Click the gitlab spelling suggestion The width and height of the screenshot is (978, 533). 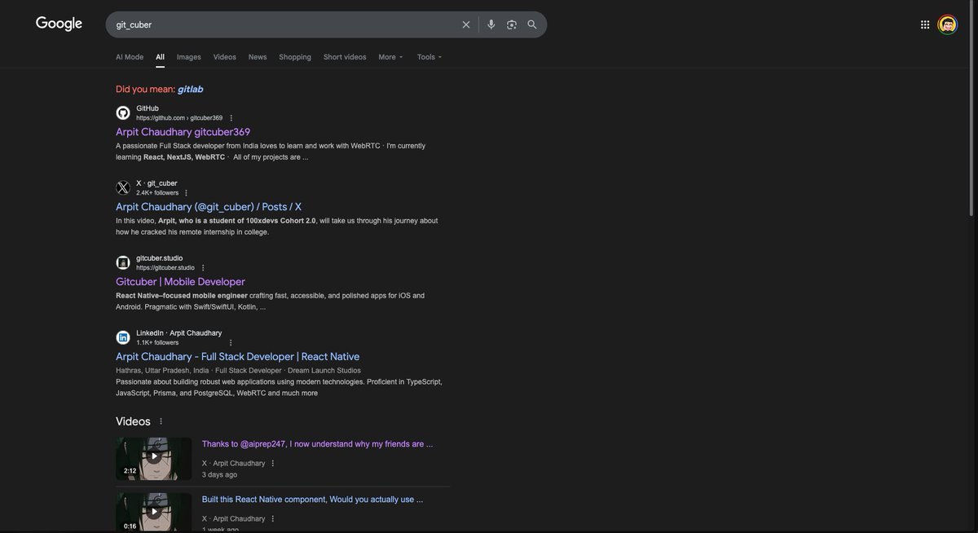190,90
